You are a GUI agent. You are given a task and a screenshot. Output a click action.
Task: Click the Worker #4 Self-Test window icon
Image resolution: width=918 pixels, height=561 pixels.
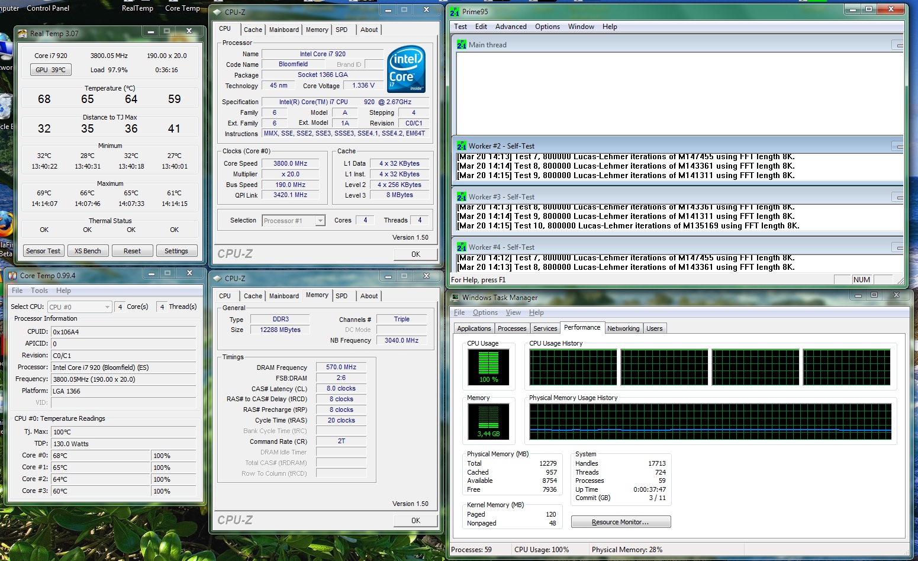click(462, 247)
